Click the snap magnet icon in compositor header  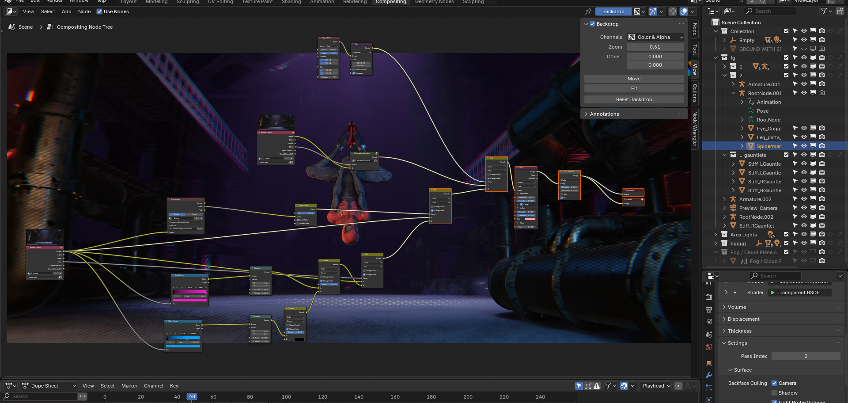click(672, 11)
